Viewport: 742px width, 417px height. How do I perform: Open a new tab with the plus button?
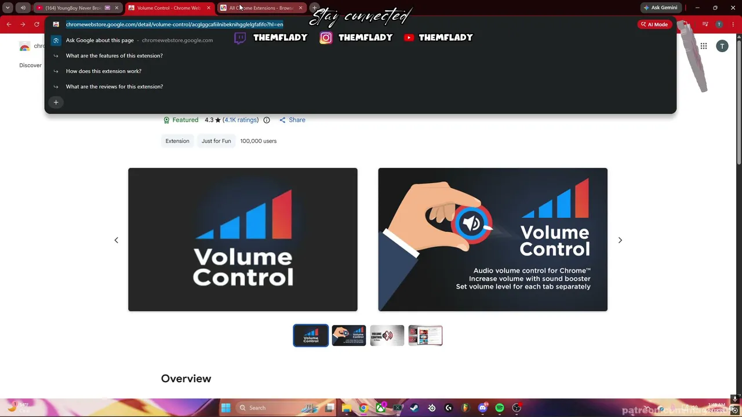point(314,8)
